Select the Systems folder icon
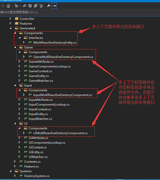160x180 pixels. pyautogui.click(x=17, y=171)
